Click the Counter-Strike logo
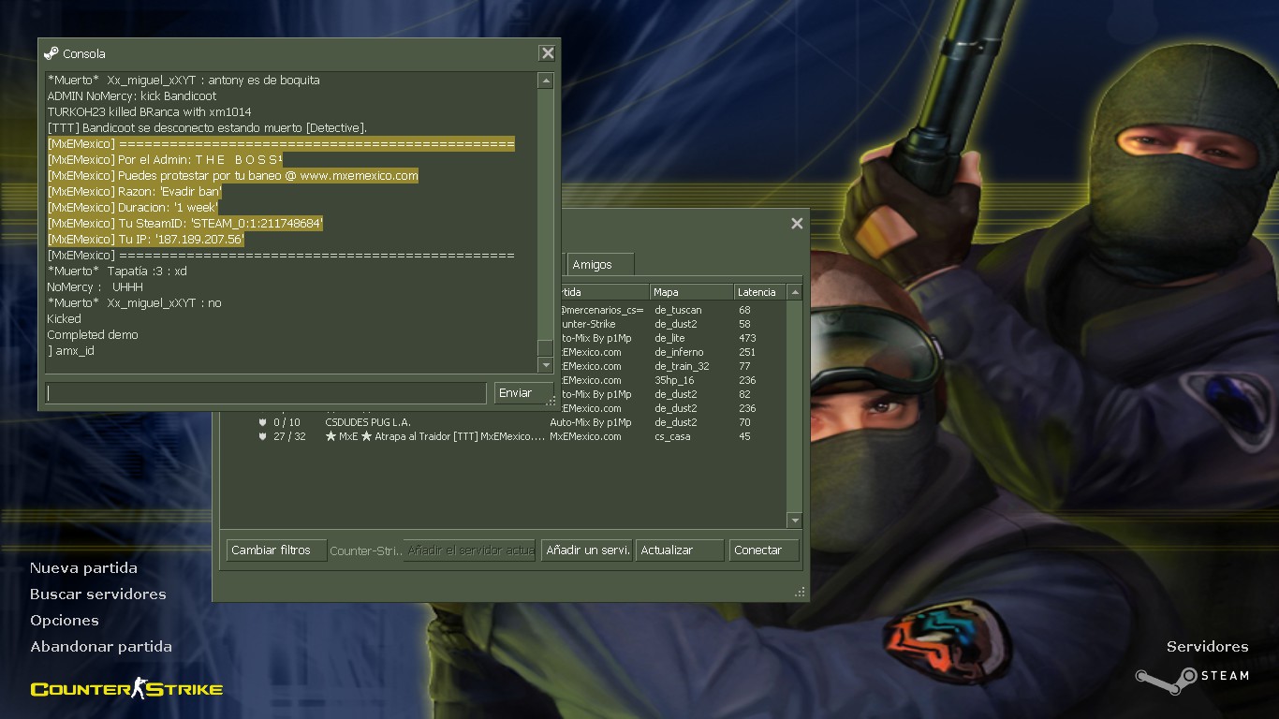Screen dimensions: 1279x719 [126, 689]
